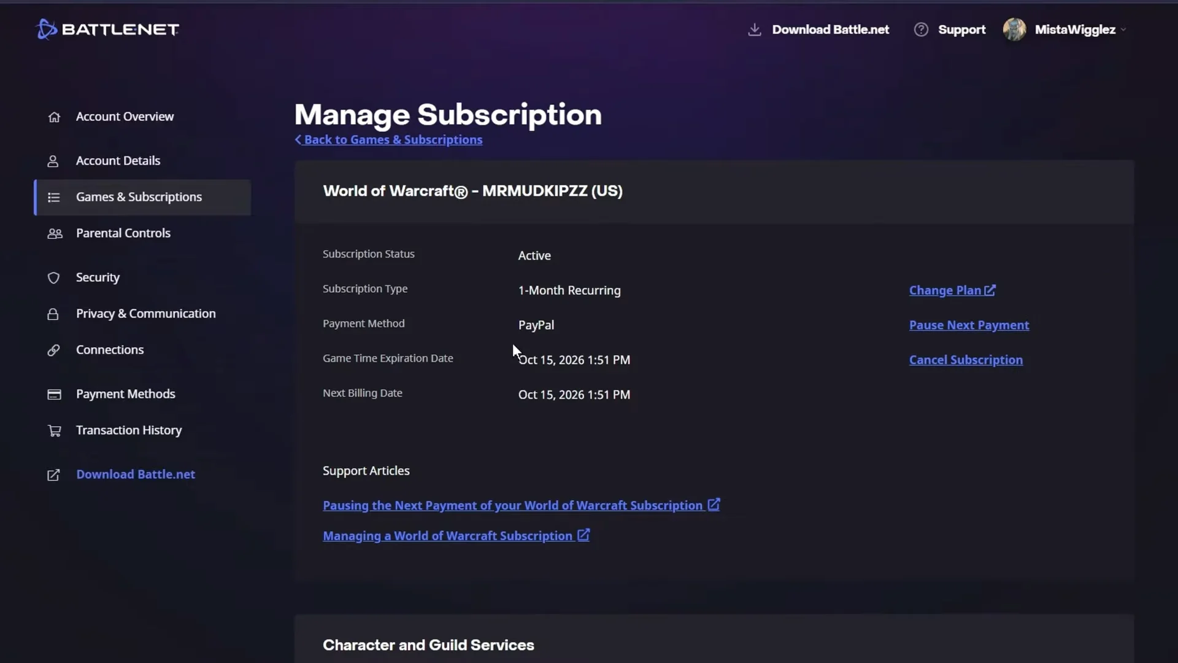Click the Subscription Status label
Image resolution: width=1178 pixels, height=663 pixels.
pyautogui.click(x=369, y=254)
